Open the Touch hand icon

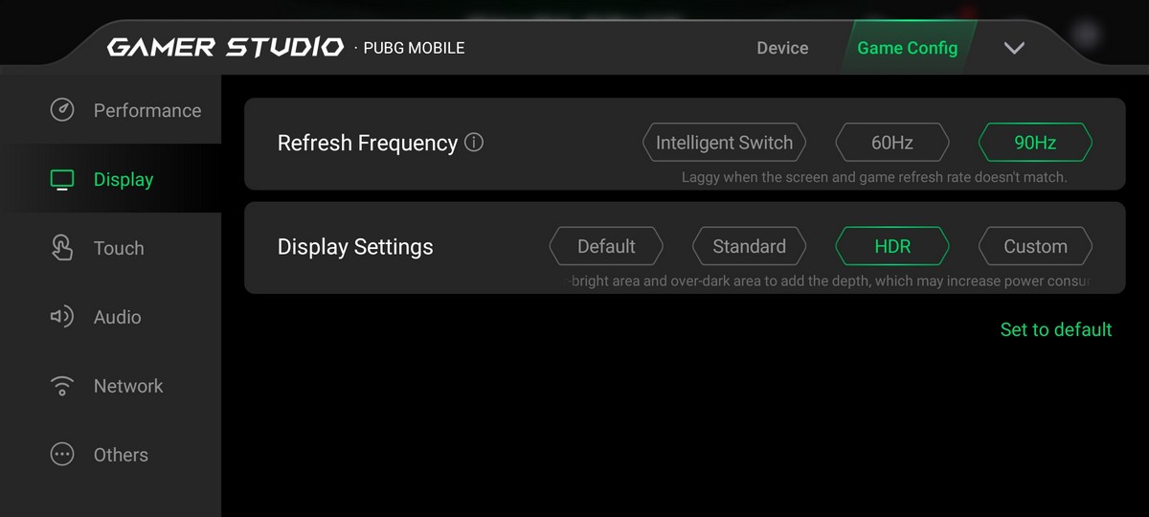tap(62, 248)
